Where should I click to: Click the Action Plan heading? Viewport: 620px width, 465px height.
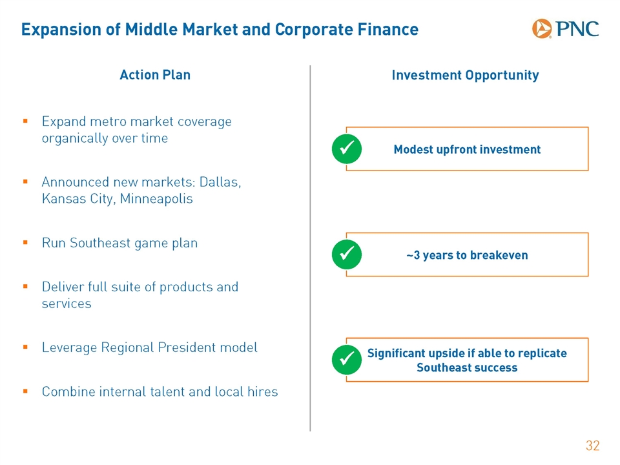point(155,75)
